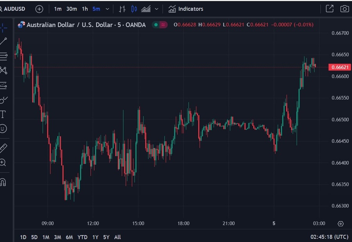Expand the timeframe dropdown arrow
352x242 pixels.
(107, 9)
